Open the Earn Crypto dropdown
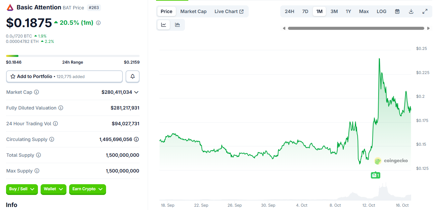This screenshot has width=438, height=210. click(x=87, y=189)
